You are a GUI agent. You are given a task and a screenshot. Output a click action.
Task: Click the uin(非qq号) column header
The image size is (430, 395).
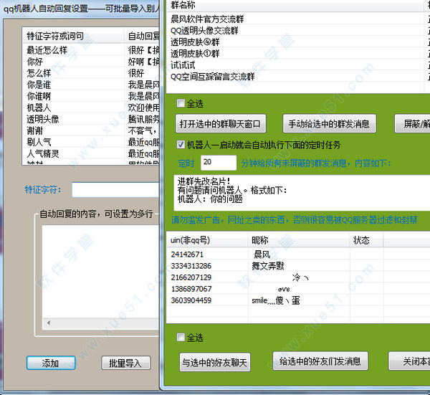tap(207, 240)
